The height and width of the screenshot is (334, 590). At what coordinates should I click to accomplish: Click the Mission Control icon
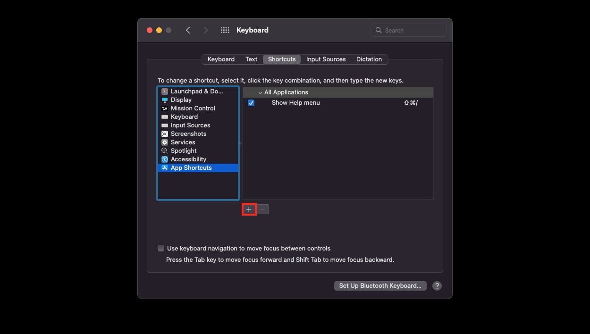[164, 109]
